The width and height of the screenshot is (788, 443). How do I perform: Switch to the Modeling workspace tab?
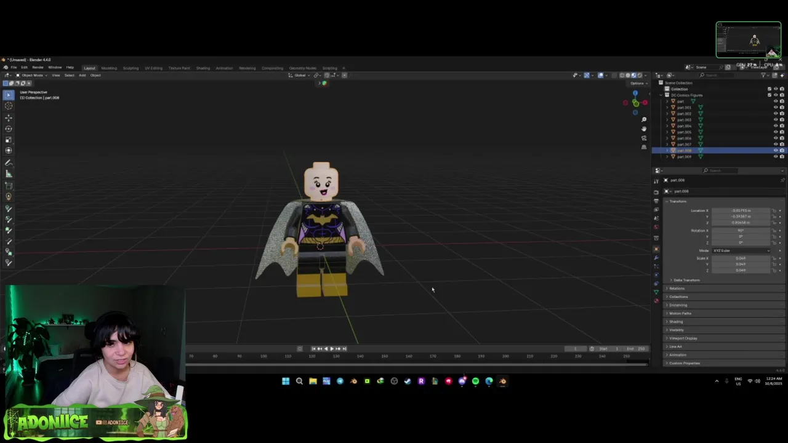(109, 68)
